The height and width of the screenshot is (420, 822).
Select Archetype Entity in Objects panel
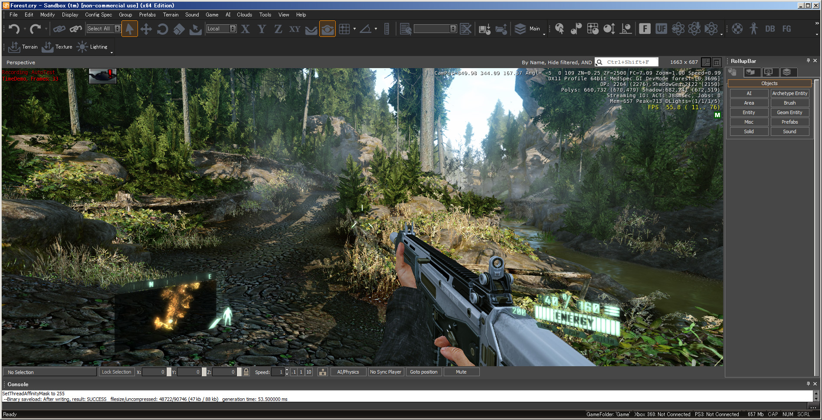pos(790,93)
